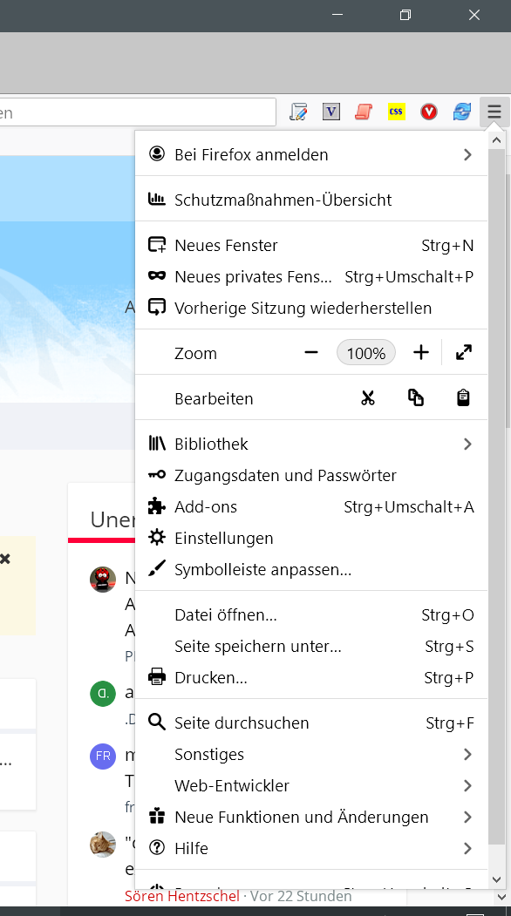Image resolution: width=511 pixels, height=916 pixels.
Task: Click the Cut scissors icon
Action: (x=367, y=398)
